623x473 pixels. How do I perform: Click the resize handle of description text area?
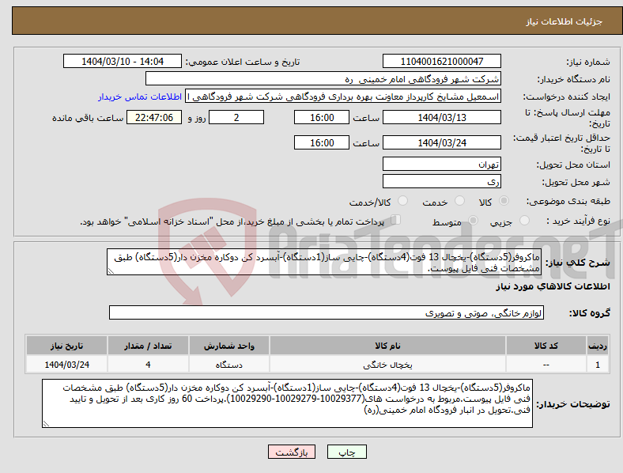[111, 271]
